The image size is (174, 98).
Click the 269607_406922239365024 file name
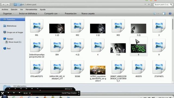click(118, 79)
